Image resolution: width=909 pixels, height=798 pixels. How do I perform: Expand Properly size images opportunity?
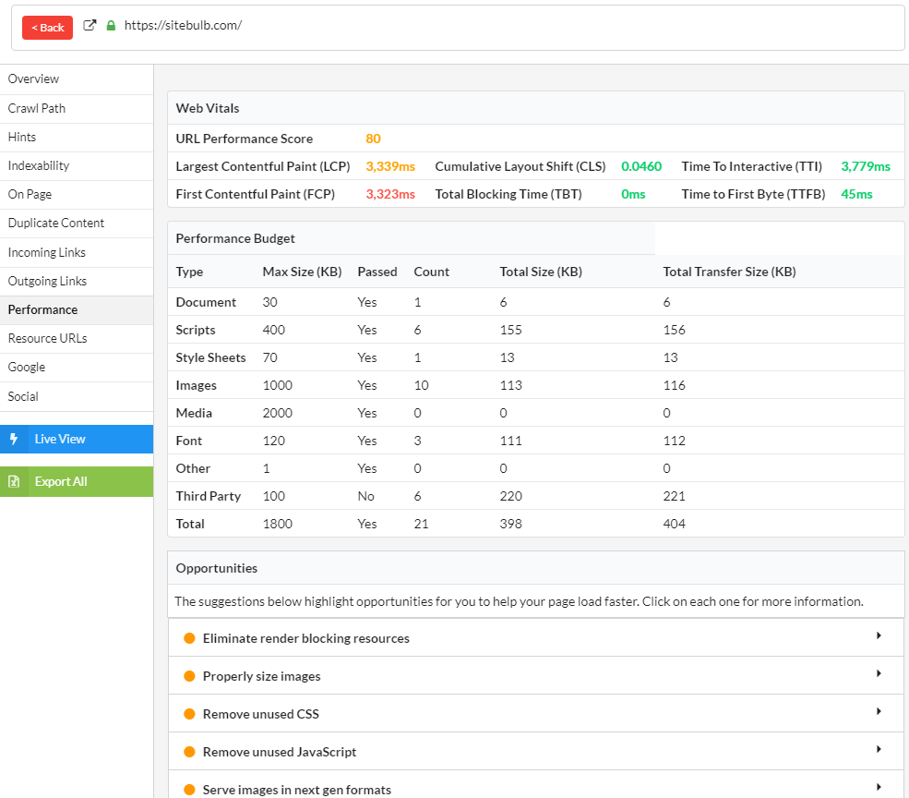(x=535, y=676)
